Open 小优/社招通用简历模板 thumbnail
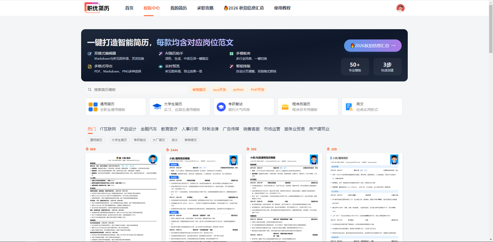The width and height of the screenshot is (493, 242). (284, 197)
